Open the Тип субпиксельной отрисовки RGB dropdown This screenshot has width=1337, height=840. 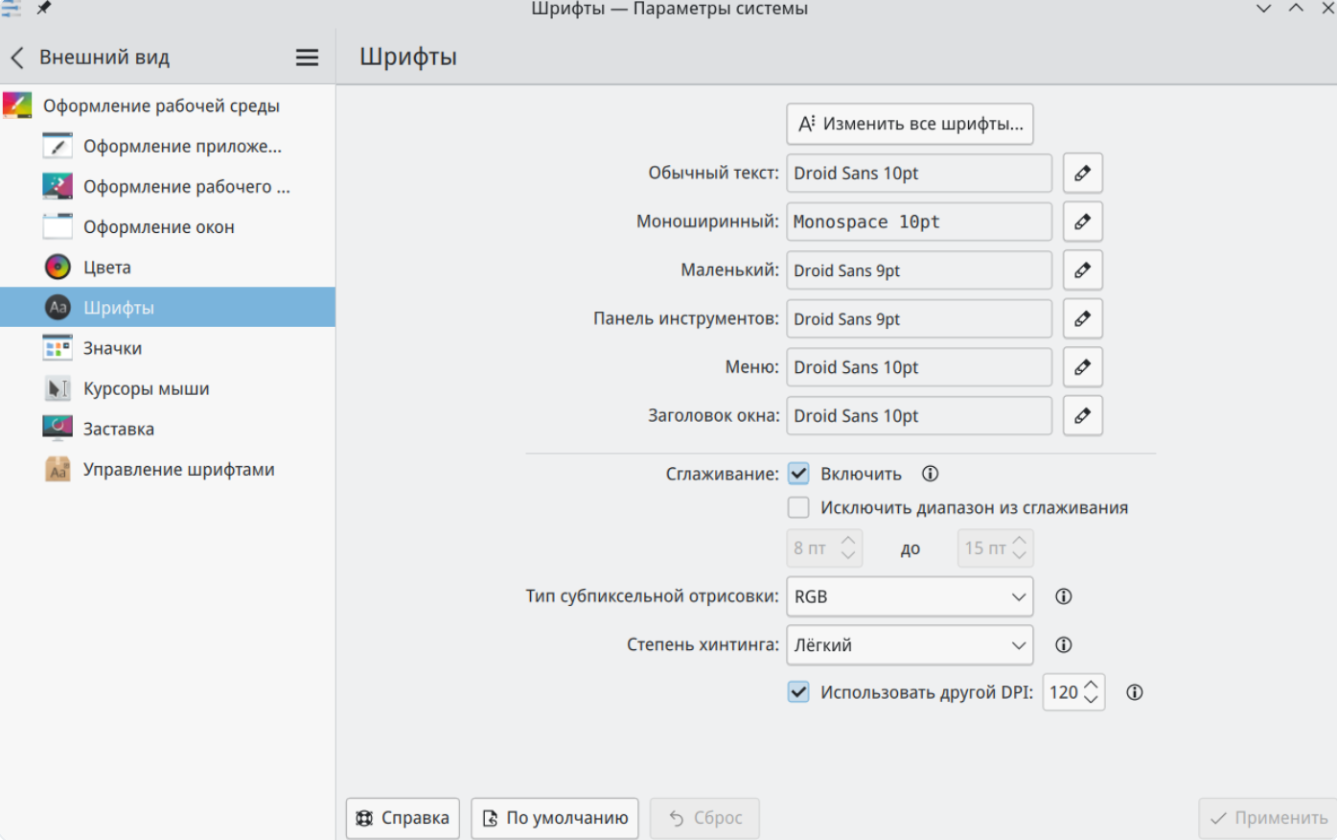[x=909, y=596]
